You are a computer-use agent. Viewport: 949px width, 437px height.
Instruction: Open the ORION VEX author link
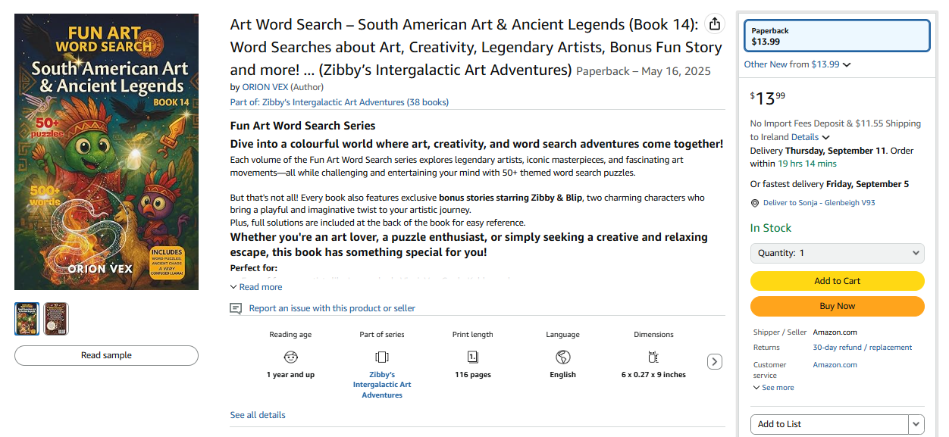tap(265, 87)
